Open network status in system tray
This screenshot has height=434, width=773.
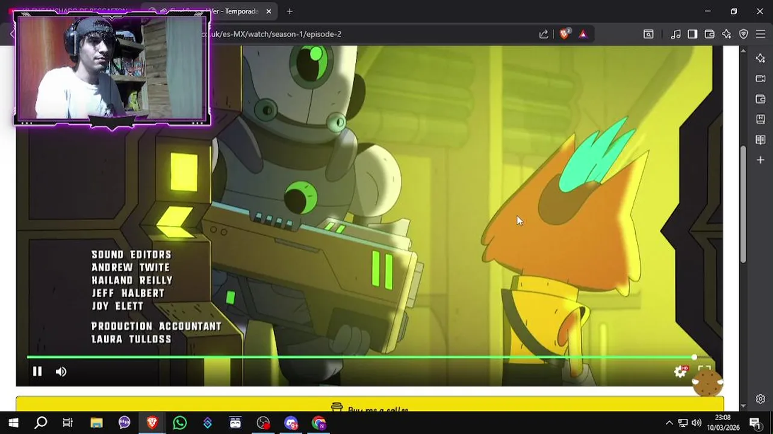pyautogui.click(x=683, y=423)
